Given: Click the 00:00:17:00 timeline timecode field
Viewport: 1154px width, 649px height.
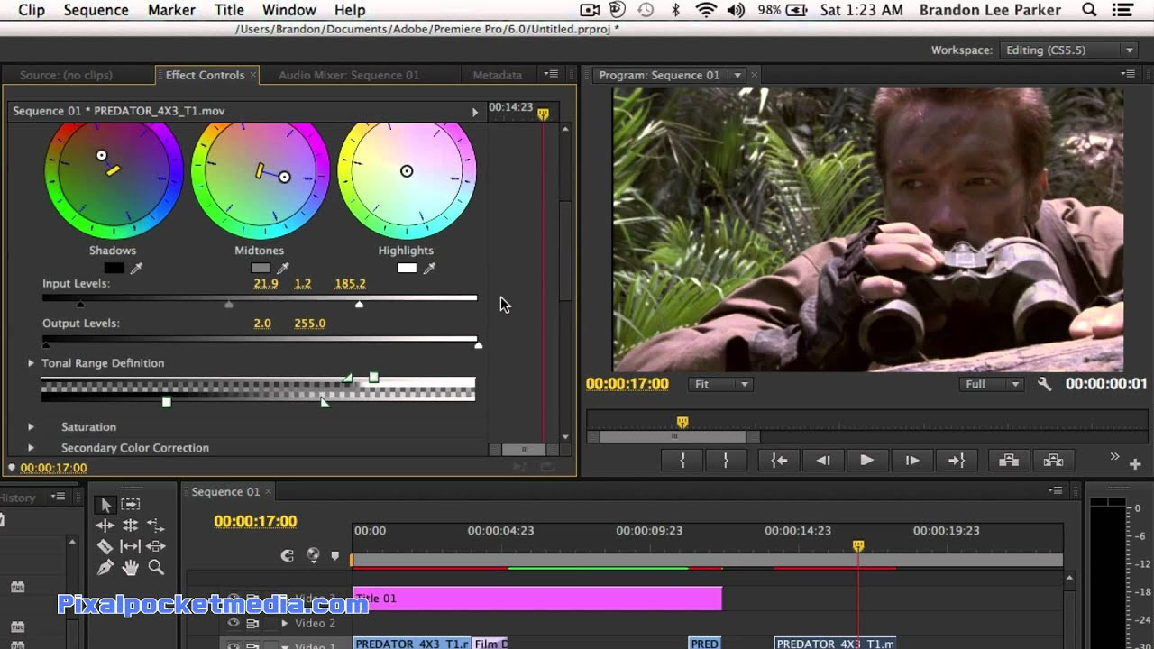Looking at the screenshot, I should 255,521.
